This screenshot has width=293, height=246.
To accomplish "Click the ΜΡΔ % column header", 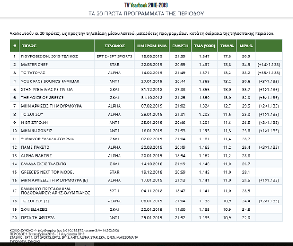I will [246, 46].
